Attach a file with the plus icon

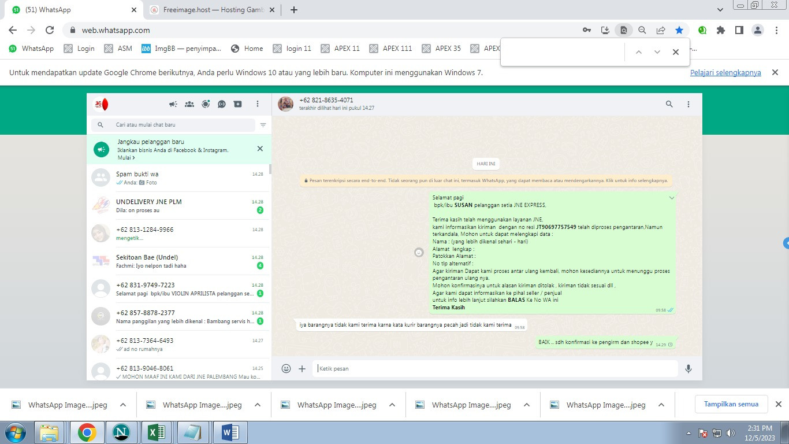click(302, 368)
